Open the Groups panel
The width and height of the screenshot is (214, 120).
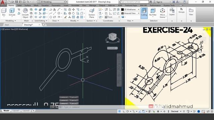click(x=181, y=10)
